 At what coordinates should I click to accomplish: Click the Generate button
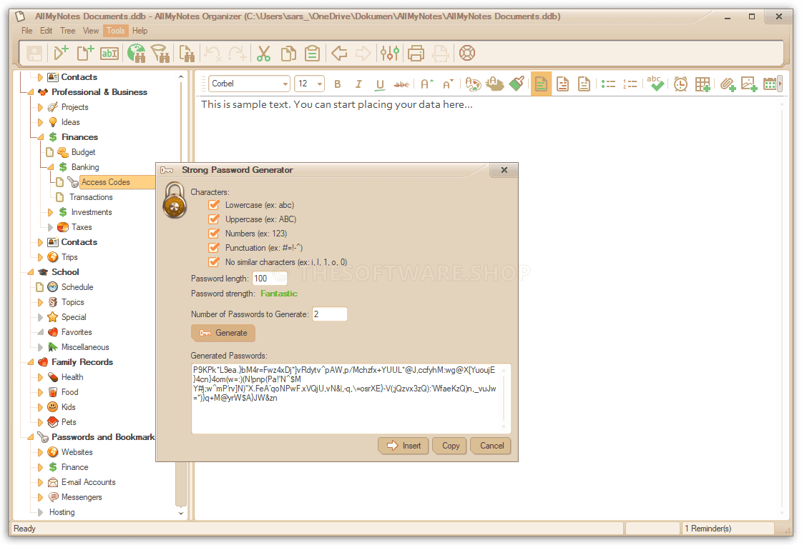click(x=223, y=333)
